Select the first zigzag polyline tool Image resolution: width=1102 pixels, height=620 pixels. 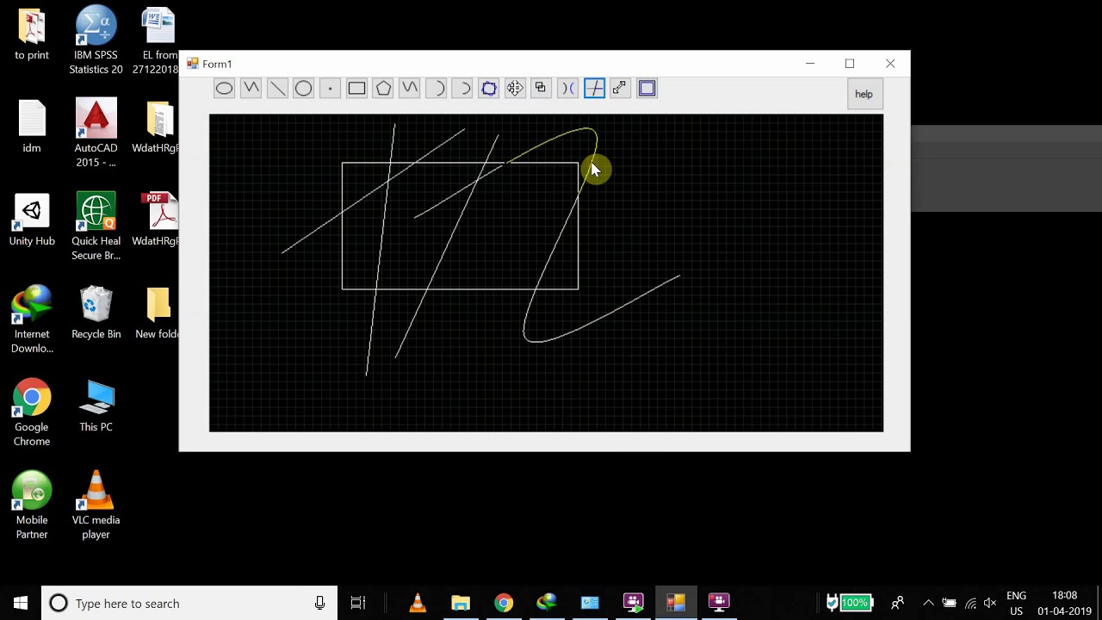251,88
